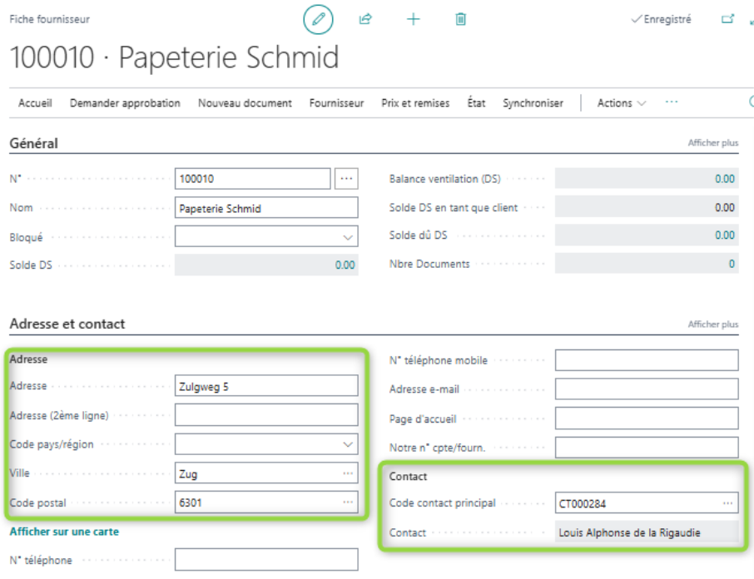The width and height of the screenshot is (754, 579).
Task: Click the Fiche fournisseur caption
Action: pos(50,19)
